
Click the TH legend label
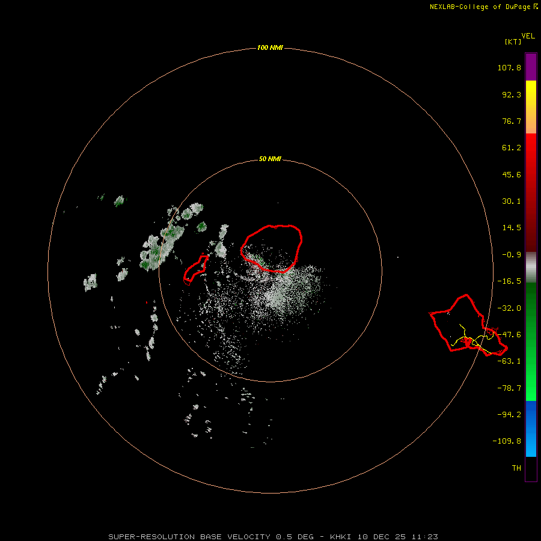tap(516, 468)
